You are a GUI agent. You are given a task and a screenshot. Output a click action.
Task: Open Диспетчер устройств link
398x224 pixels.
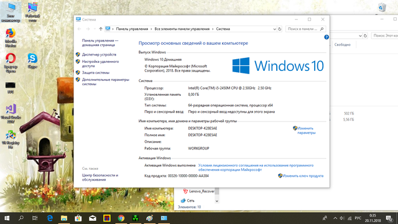[x=99, y=55]
